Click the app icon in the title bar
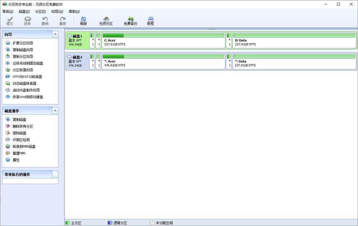358x226 pixels. (x=4, y=4)
